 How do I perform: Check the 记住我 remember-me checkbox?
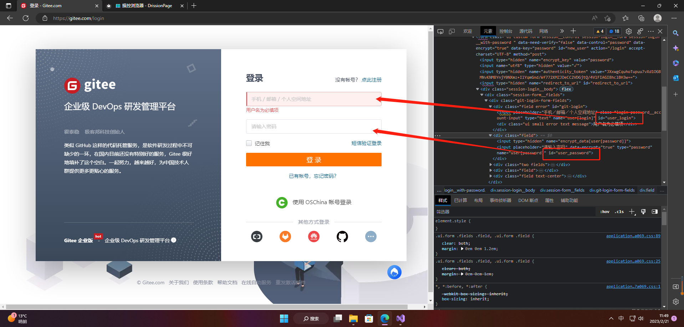point(249,143)
